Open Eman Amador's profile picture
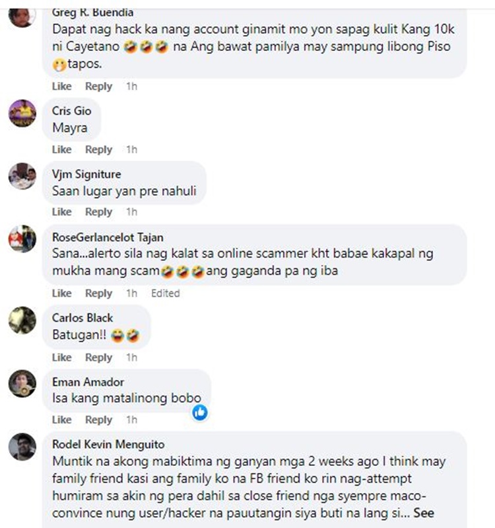This screenshot has width=495, height=528. click(22, 383)
